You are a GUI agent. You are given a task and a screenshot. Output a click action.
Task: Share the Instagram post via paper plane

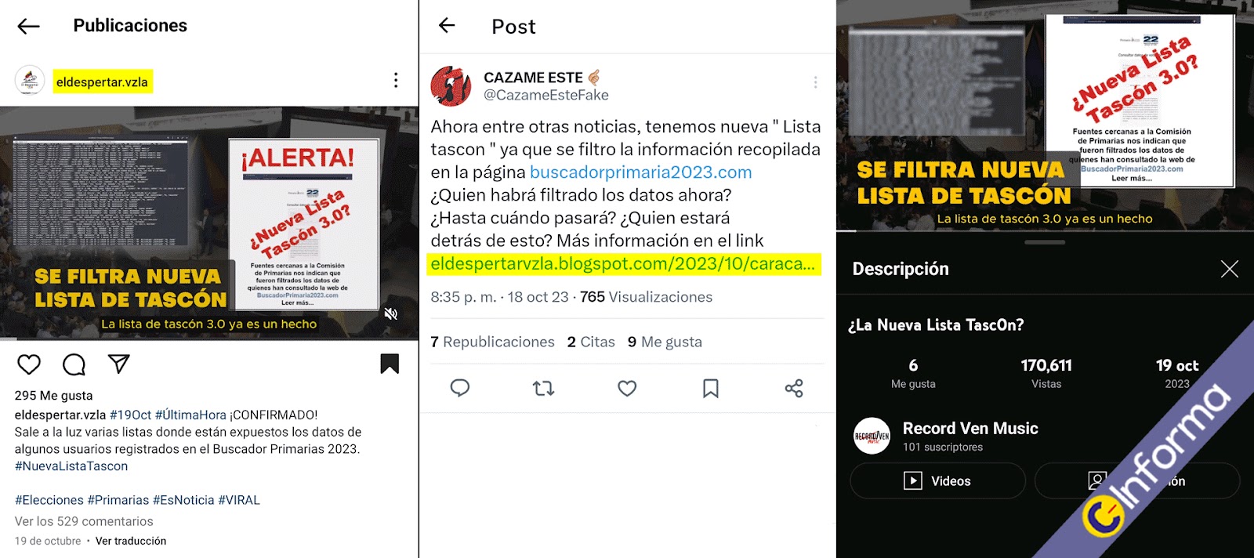click(x=118, y=364)
